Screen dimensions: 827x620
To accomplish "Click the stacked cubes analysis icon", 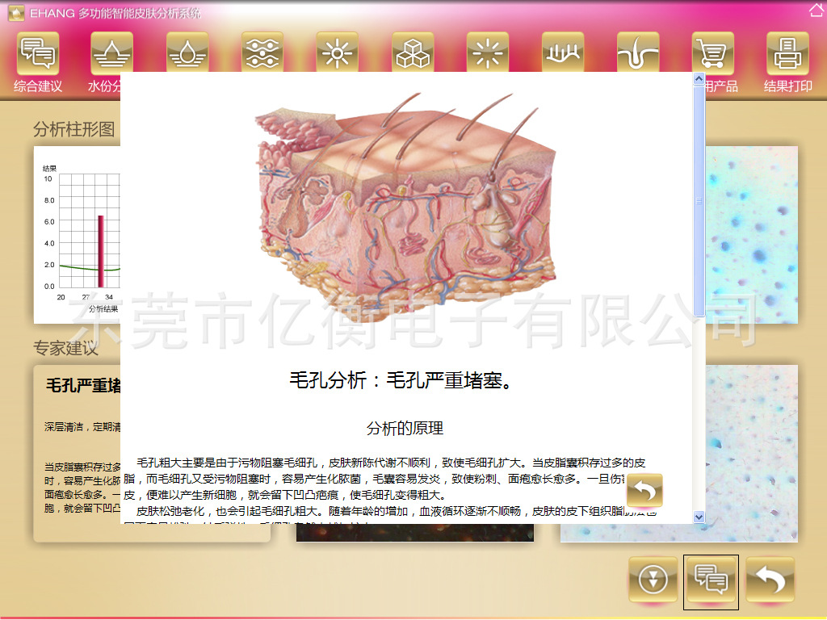I will tap(413, 53).
